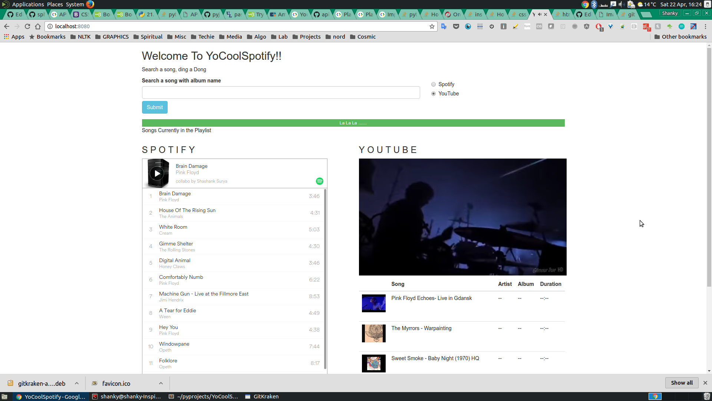Select the Gimme Shelter track row
Image resolution: width=712 pixels, height=401 pixels.
coord(233,247)
